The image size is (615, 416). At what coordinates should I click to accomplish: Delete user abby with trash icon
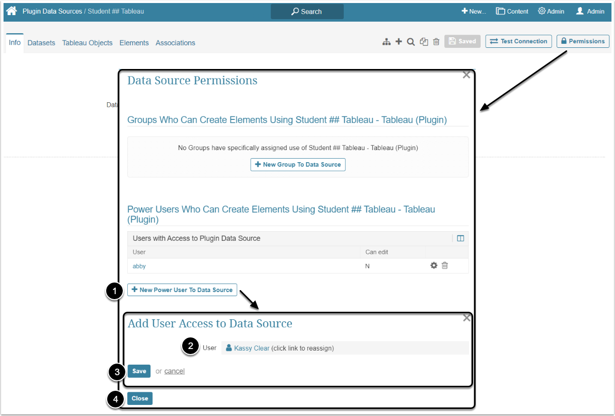(x=445, y=265)
